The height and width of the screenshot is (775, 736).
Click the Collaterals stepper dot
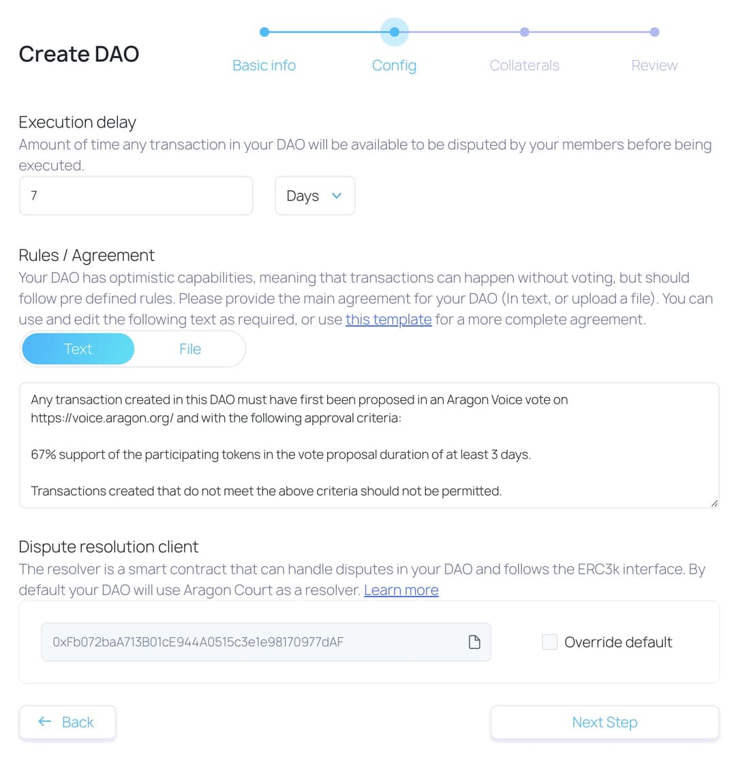click(525, 31)
